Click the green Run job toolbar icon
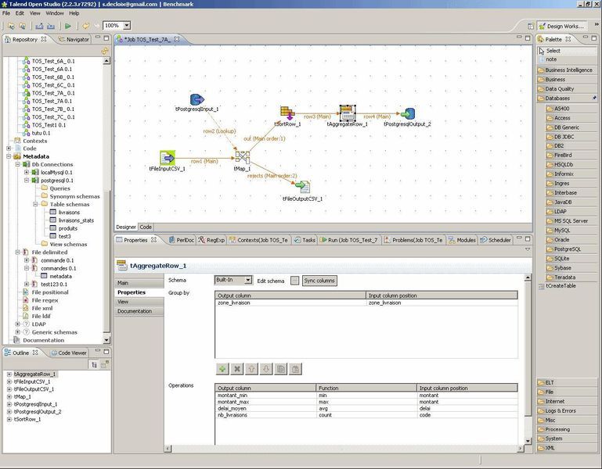 [x=68, y=26]
